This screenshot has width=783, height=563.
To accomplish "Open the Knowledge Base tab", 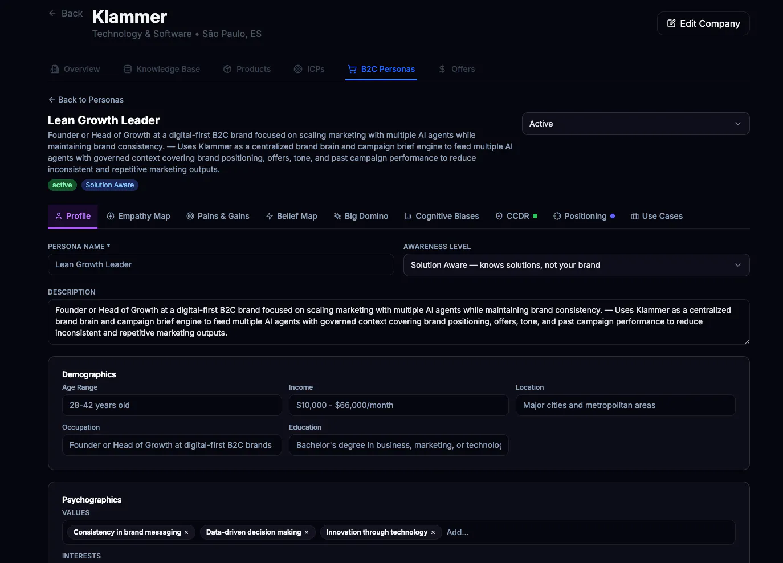I will coord(162,69).
